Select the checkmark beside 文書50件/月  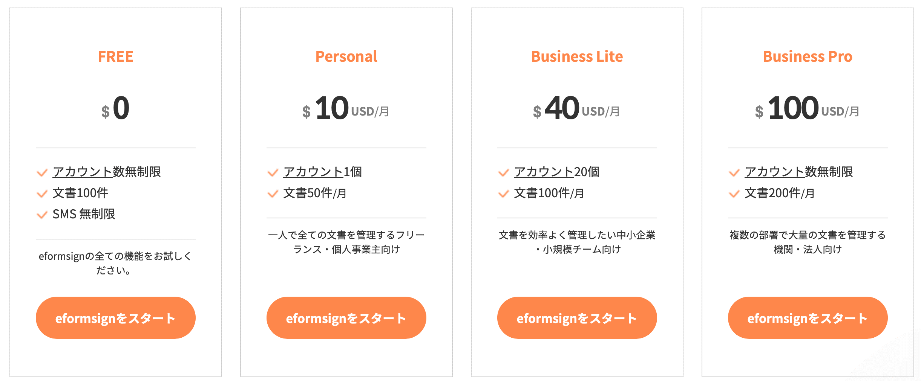point(273,194)
